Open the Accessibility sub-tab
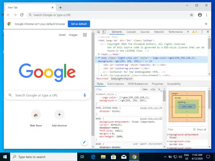 point(174,84)
